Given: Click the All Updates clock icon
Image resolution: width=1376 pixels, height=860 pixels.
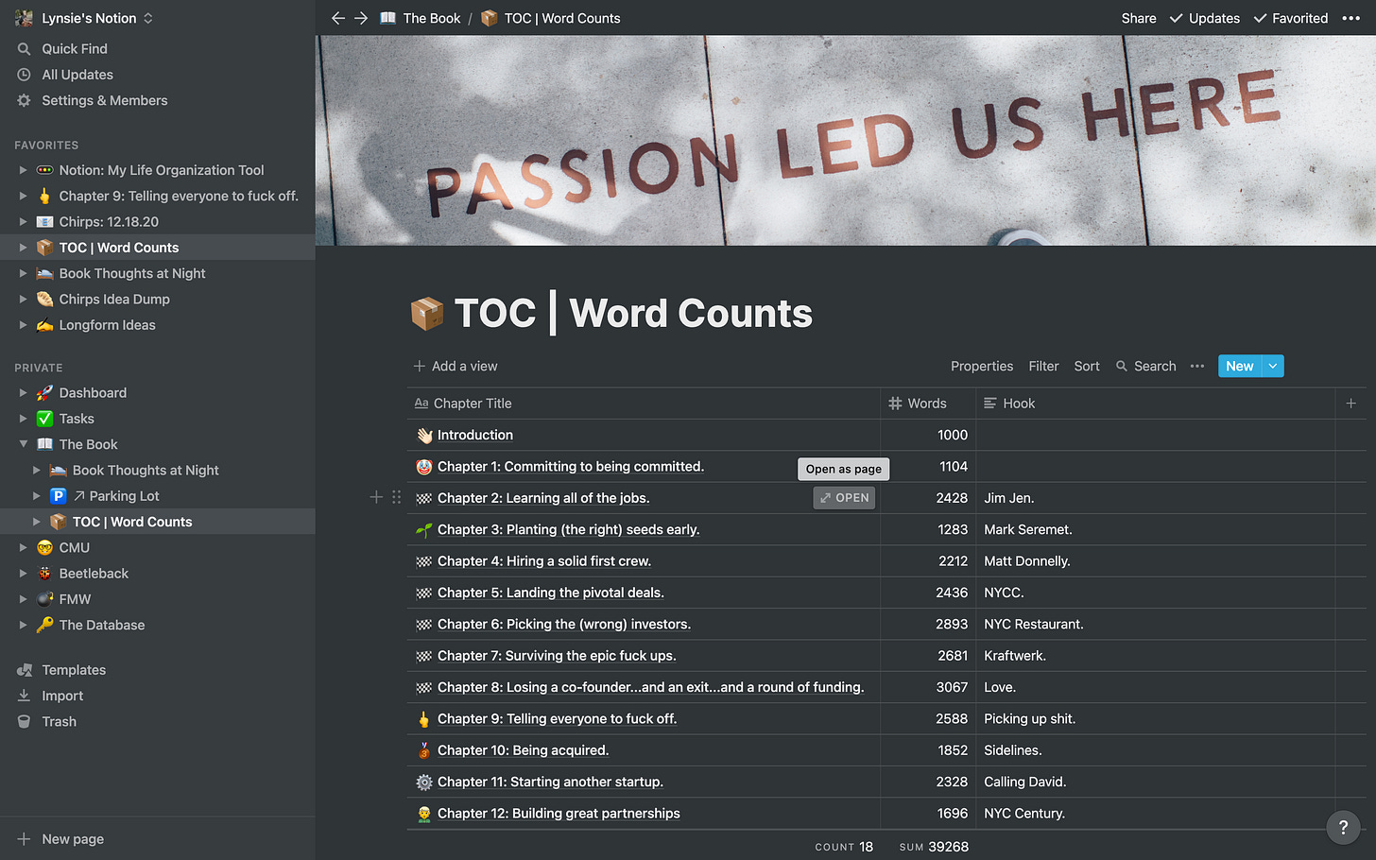Looking at the screenshot, I should click(25, 75).
